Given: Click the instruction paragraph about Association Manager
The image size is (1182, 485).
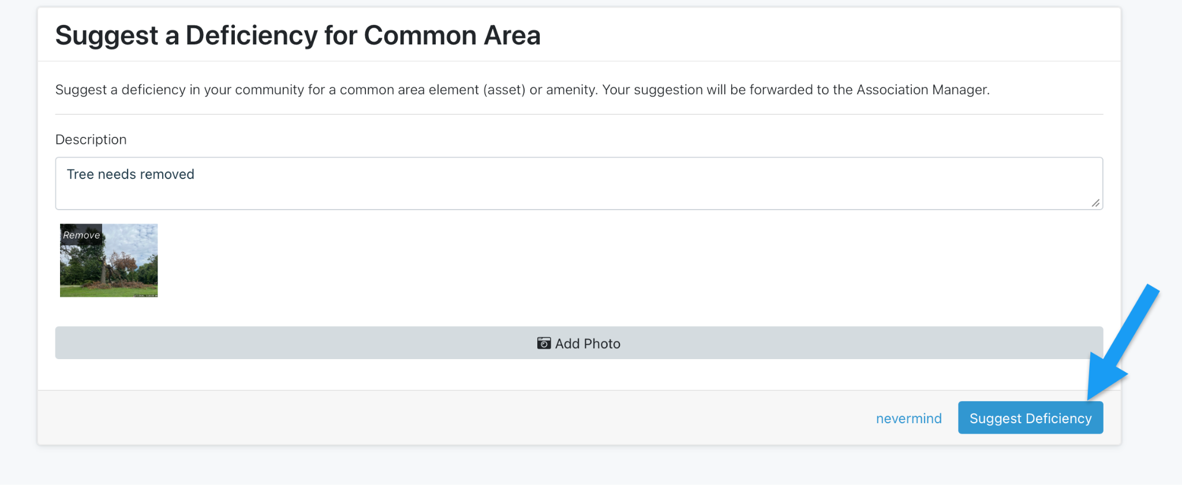Looking at the screenshot, I should [x=522, y=90].
